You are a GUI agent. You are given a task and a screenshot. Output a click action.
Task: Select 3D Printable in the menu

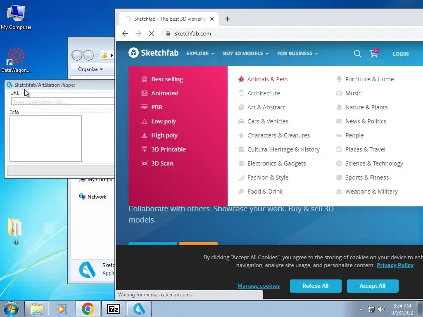pos(164,149)
